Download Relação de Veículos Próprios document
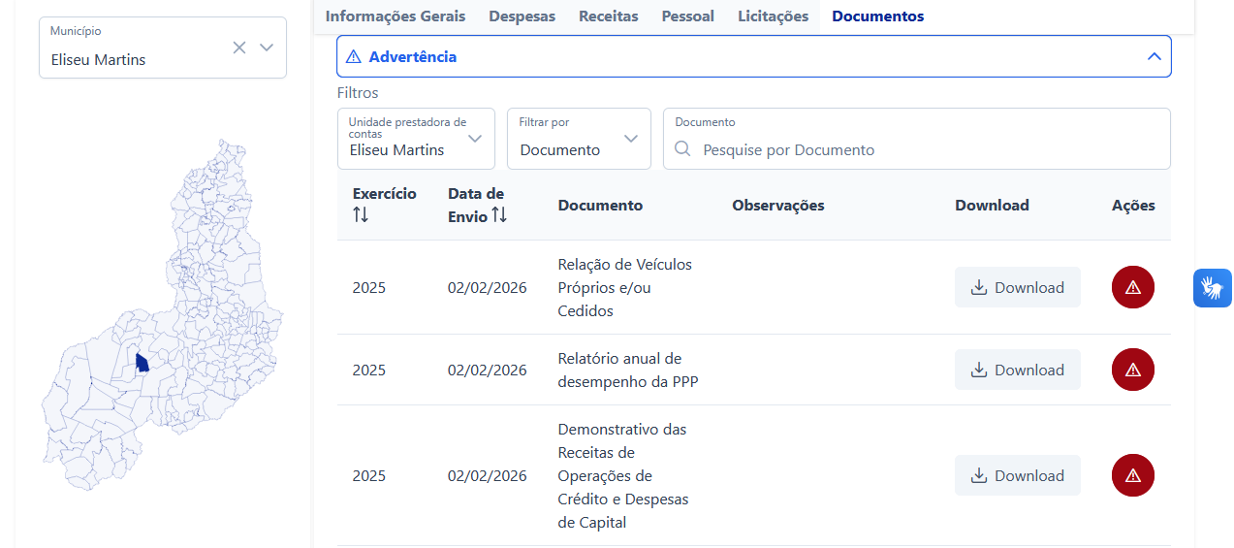Image resolution: width=1234 pixels, height=548 pixels. (1018, 287)
